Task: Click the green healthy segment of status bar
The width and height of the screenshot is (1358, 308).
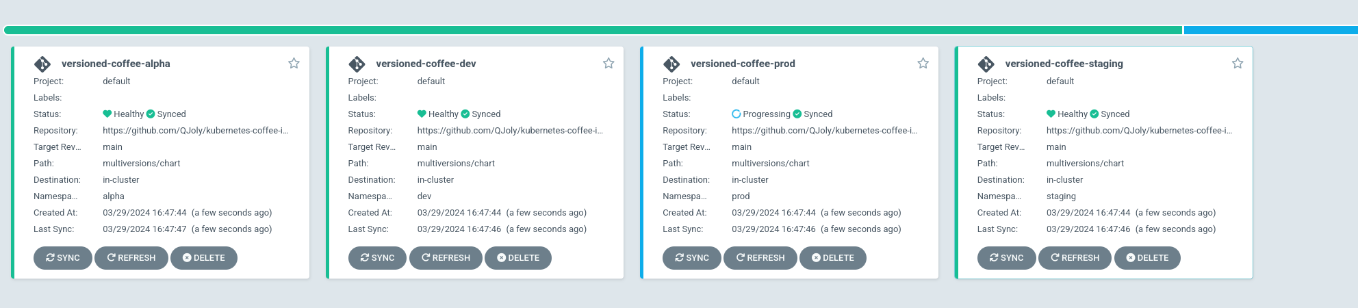Action: (x=593, y=30)
